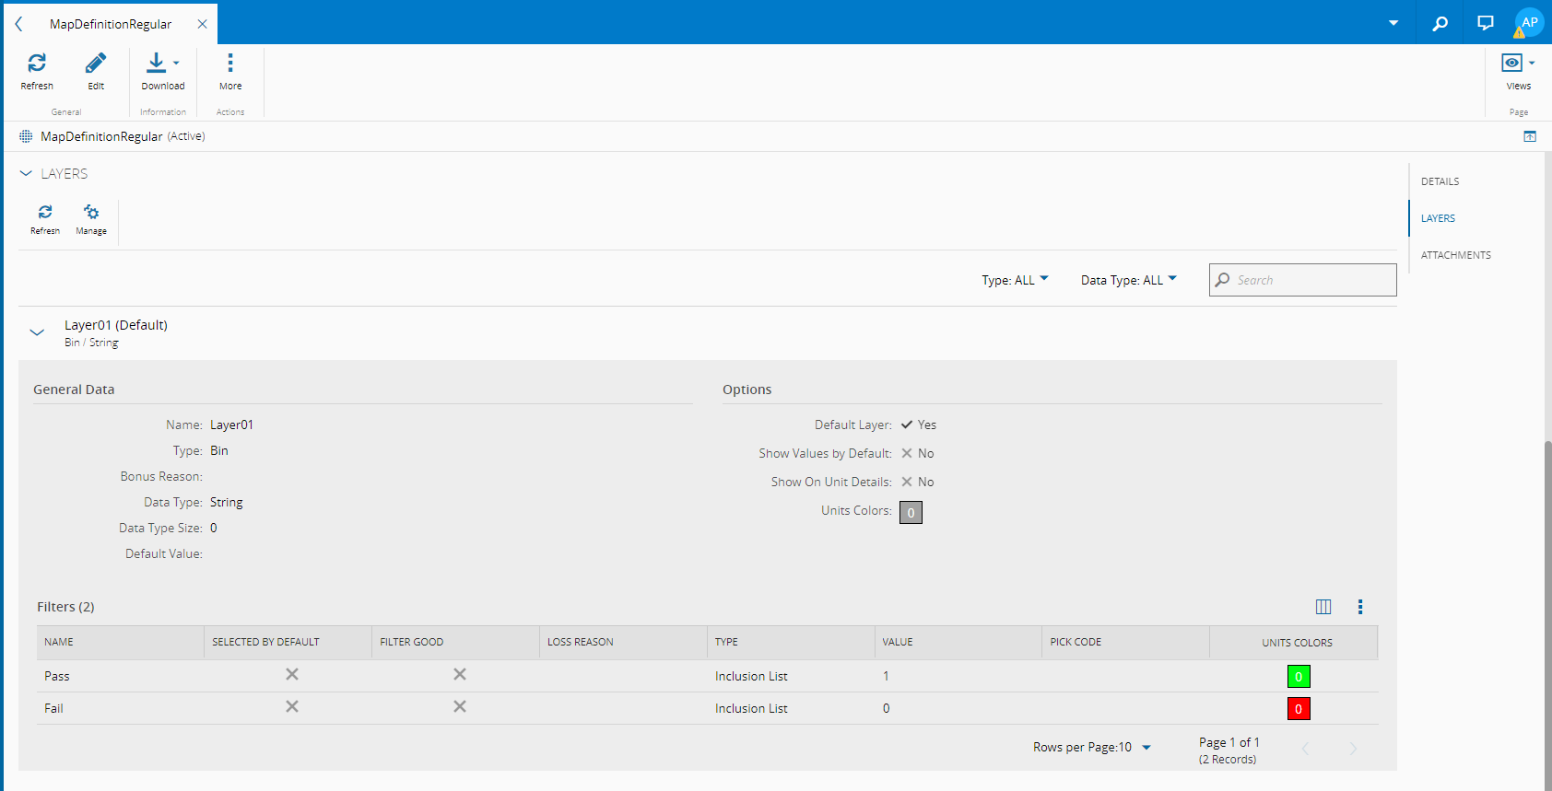Viewport: 1552px width, 791px height.
Task: Click the Edit pencil icon
Action: coord(96,64)
